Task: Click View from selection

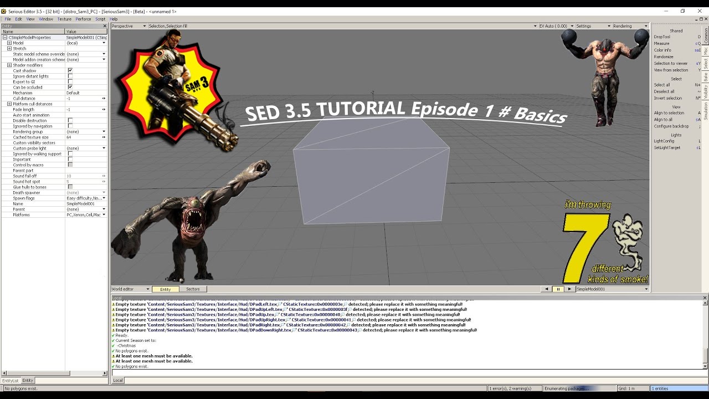Action: point(671,70)
